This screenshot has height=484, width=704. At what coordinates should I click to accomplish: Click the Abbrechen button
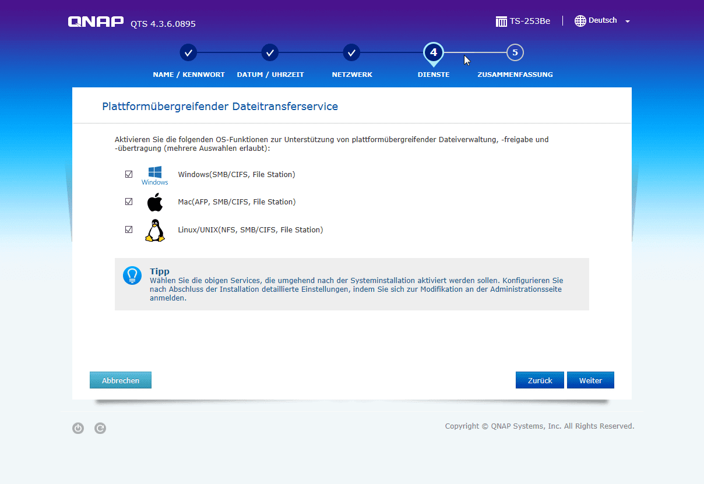click(121, 380)
